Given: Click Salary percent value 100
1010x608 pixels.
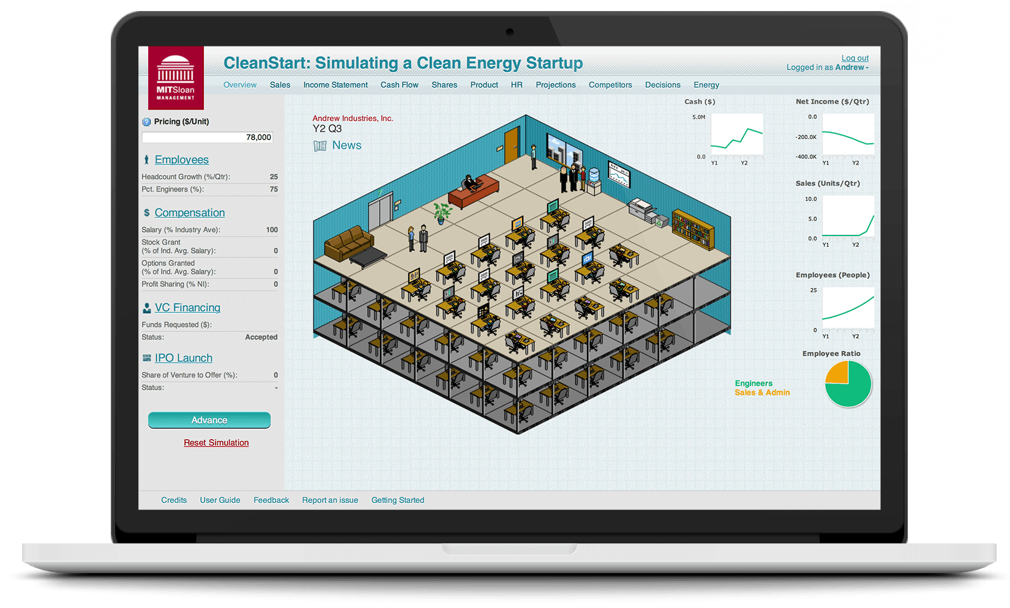Looking at the screenshot, I should 272,230.
